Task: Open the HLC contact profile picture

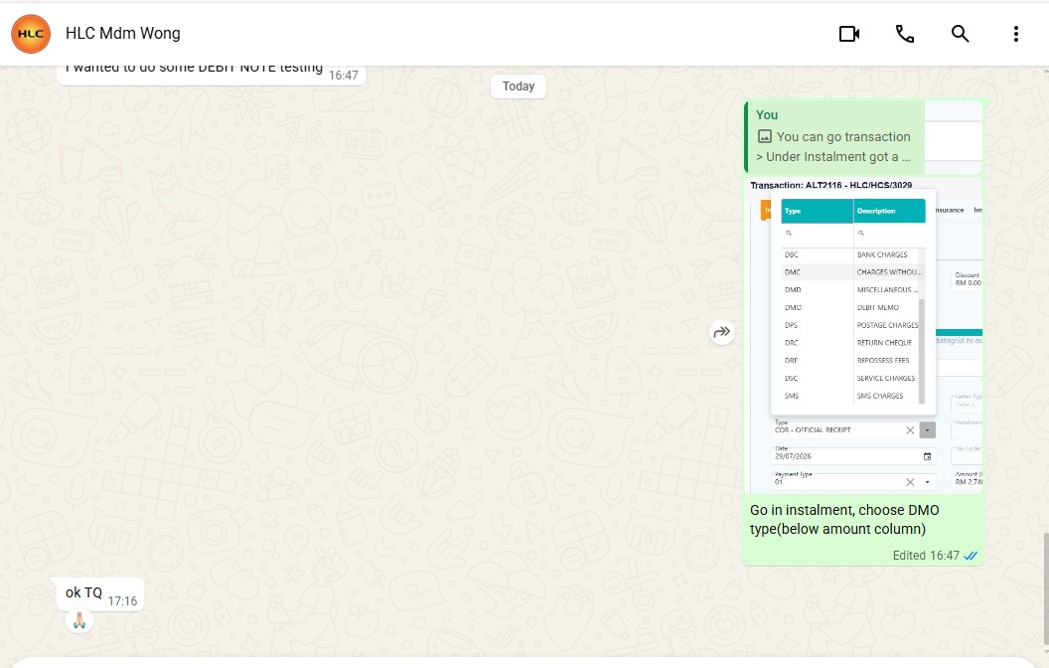Action: coord(31,34)
